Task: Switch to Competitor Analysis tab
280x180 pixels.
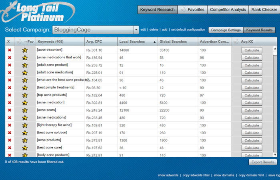Action: pyautogui.click(x=228, y=10)
